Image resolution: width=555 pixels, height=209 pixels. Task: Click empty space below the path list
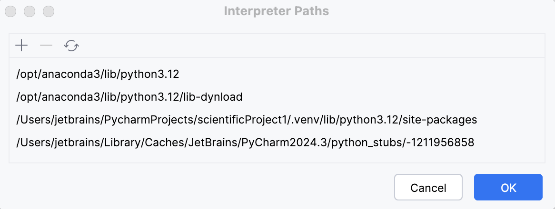coord(276,157)
